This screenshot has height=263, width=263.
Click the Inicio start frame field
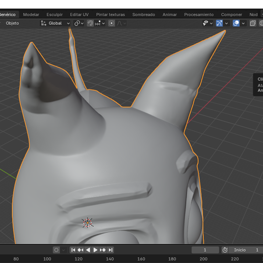(246, 250)
